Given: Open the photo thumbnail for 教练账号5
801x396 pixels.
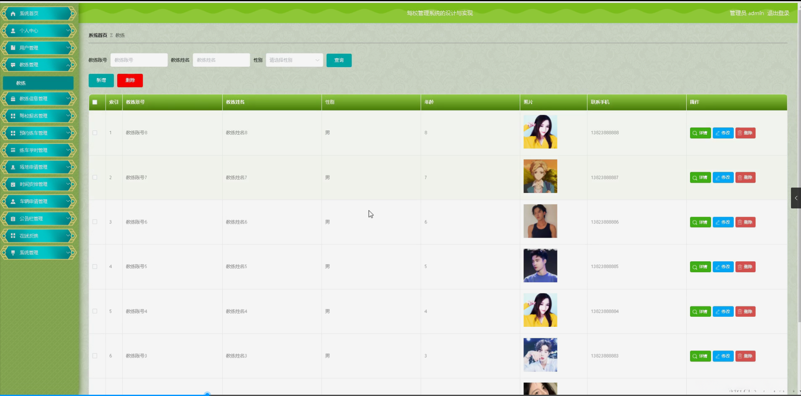Looking at the screenshot, I should tap(540, 266).
